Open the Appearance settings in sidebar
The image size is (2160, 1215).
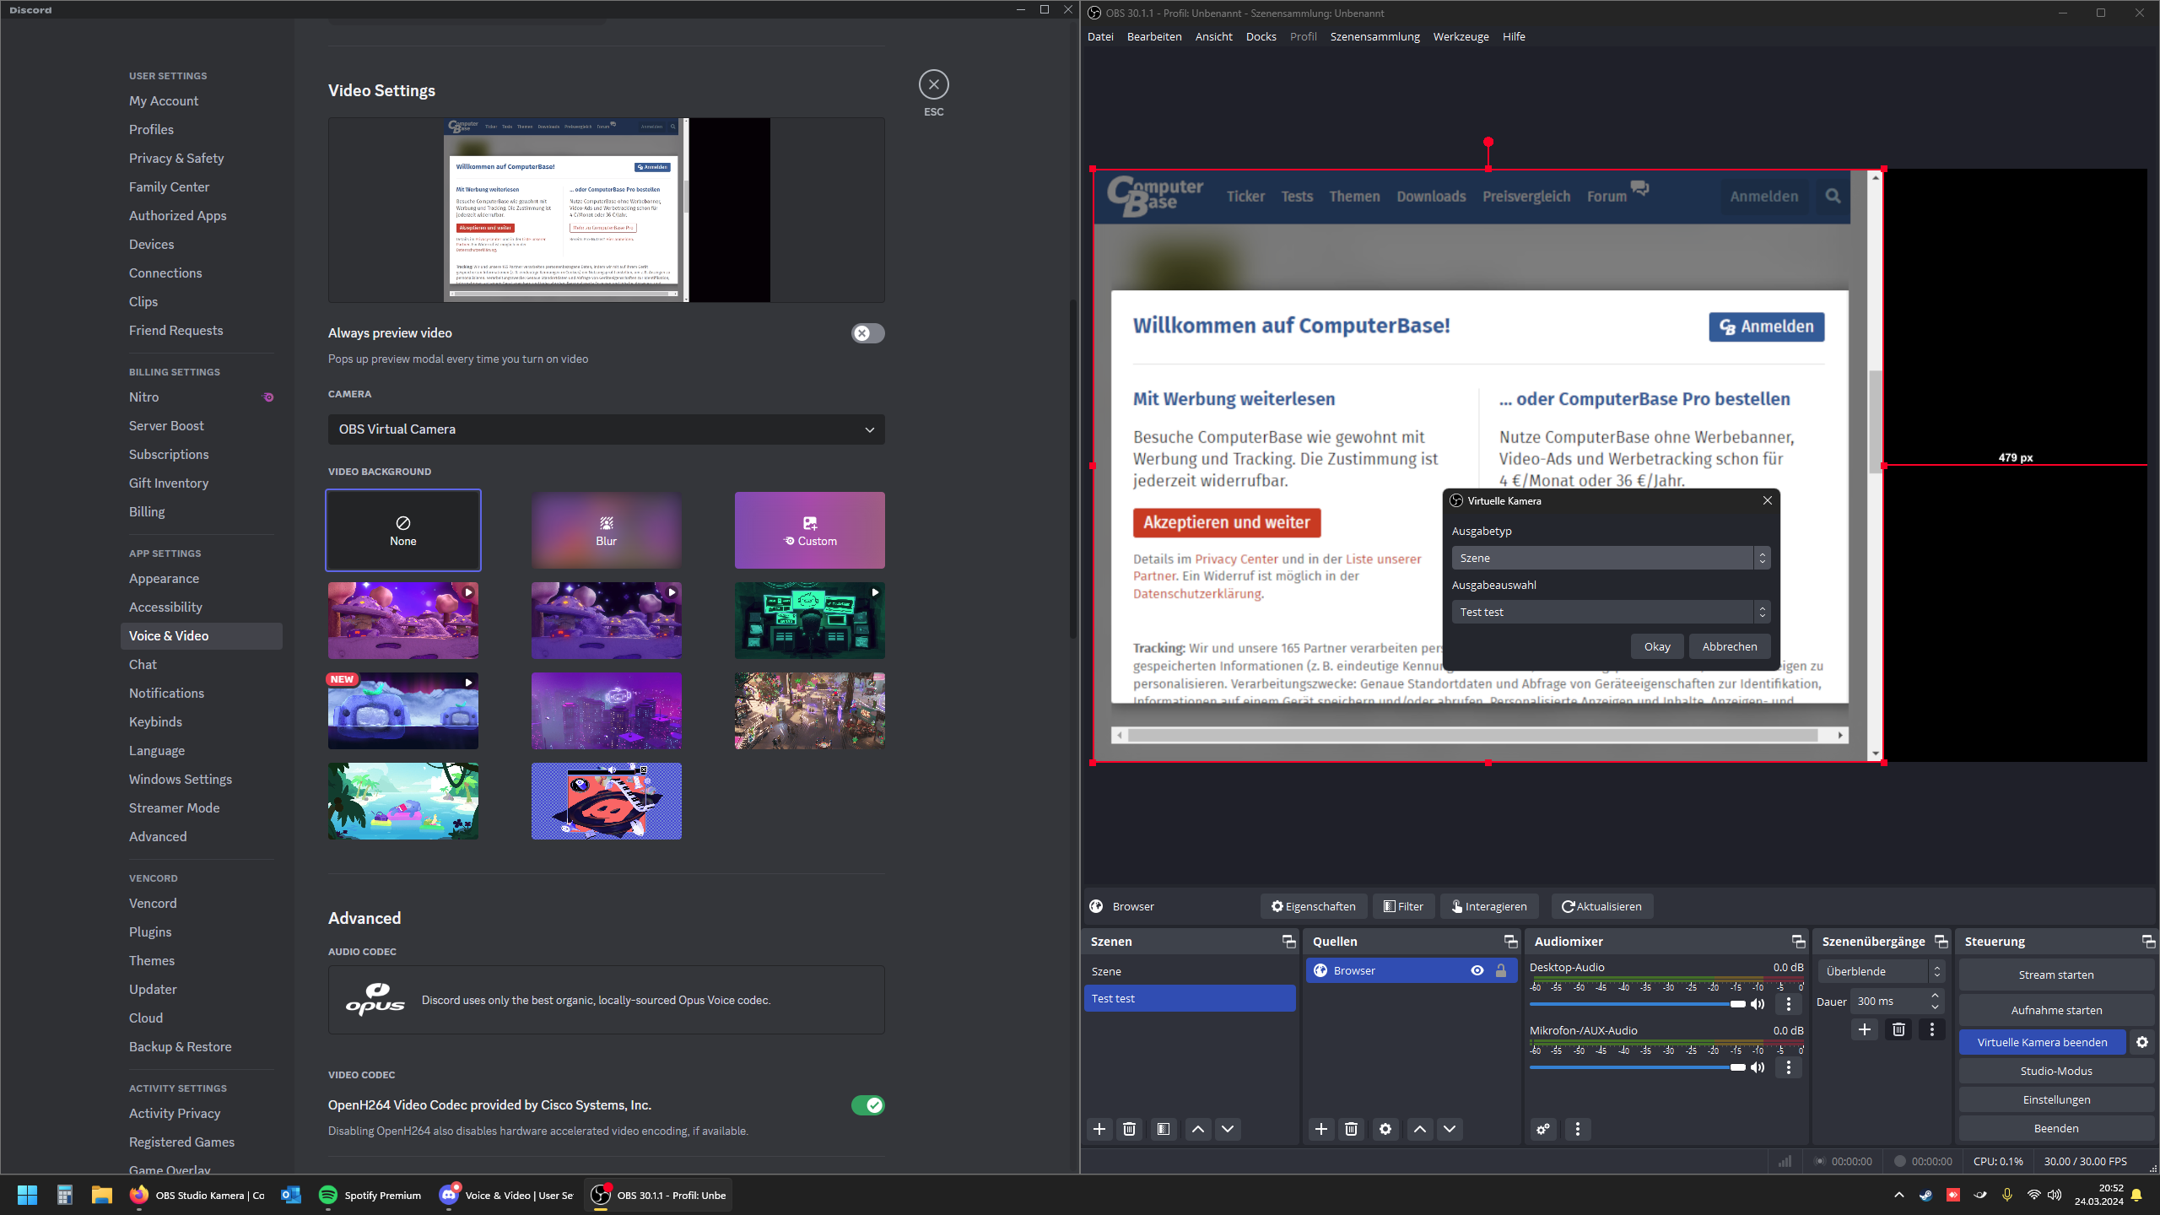click(x=164, y=578)
